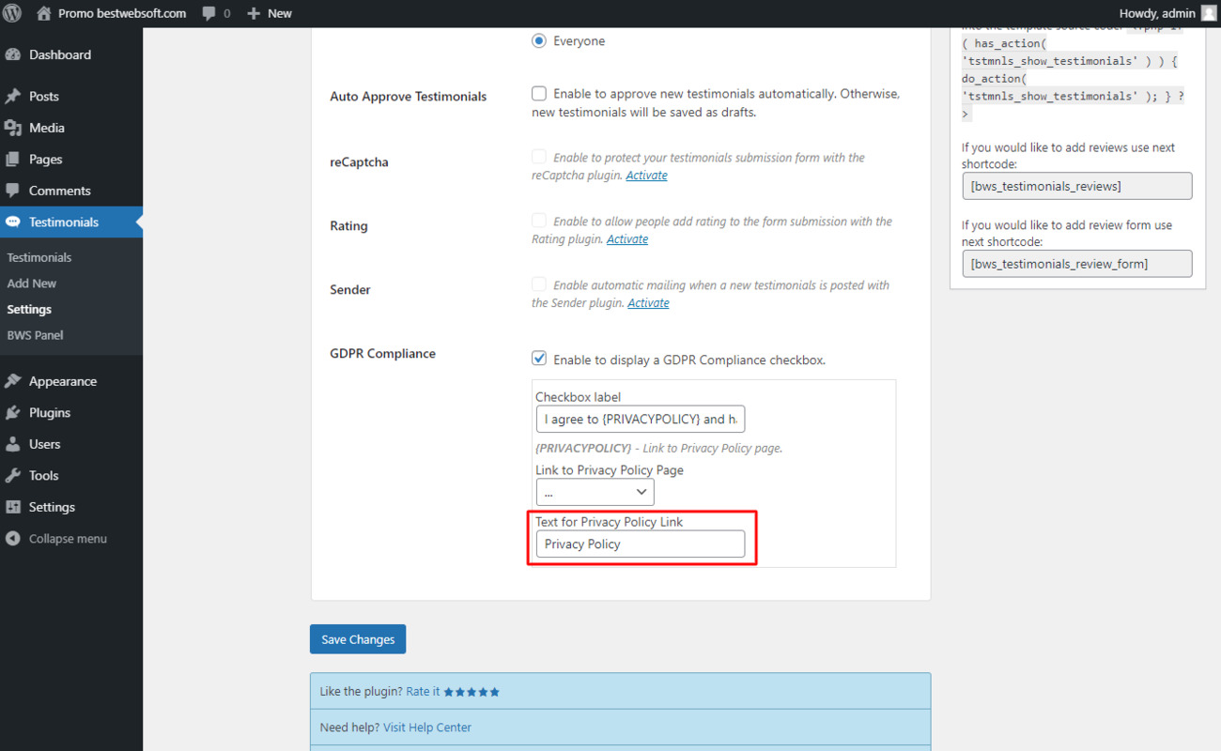Click Add New under Testimonials
1221x751 pixels.
coord(32,284)
